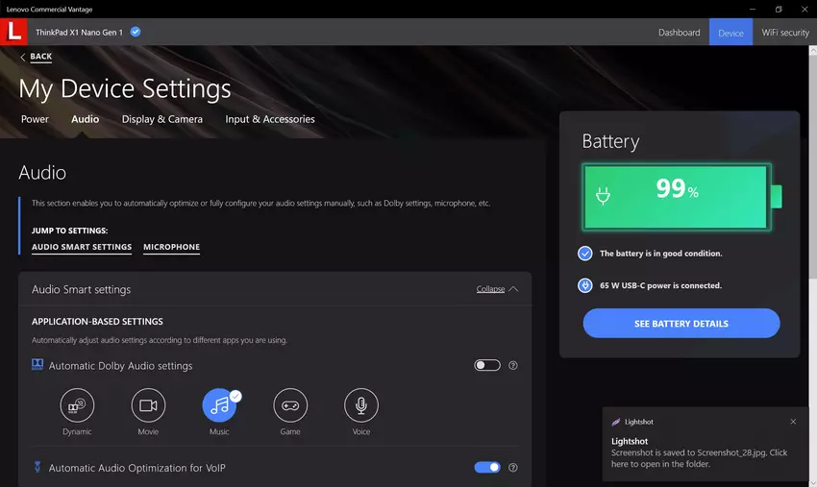The width and height of the screenshot is (817, 487).
Task: Click the help icon for VoIP Optimization
Action: tap(513, 468)
